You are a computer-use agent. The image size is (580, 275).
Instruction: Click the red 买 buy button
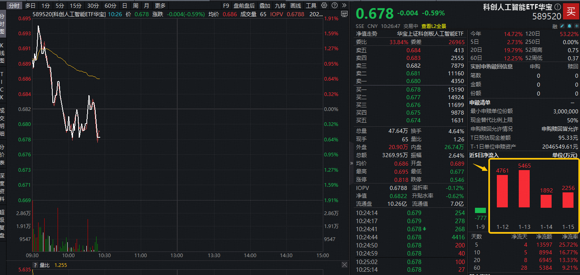coord(571,11)
